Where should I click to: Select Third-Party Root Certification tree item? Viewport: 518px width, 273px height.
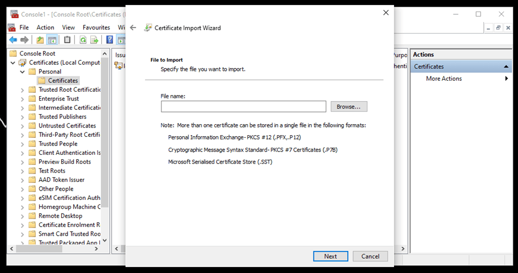tap(69, 135)
